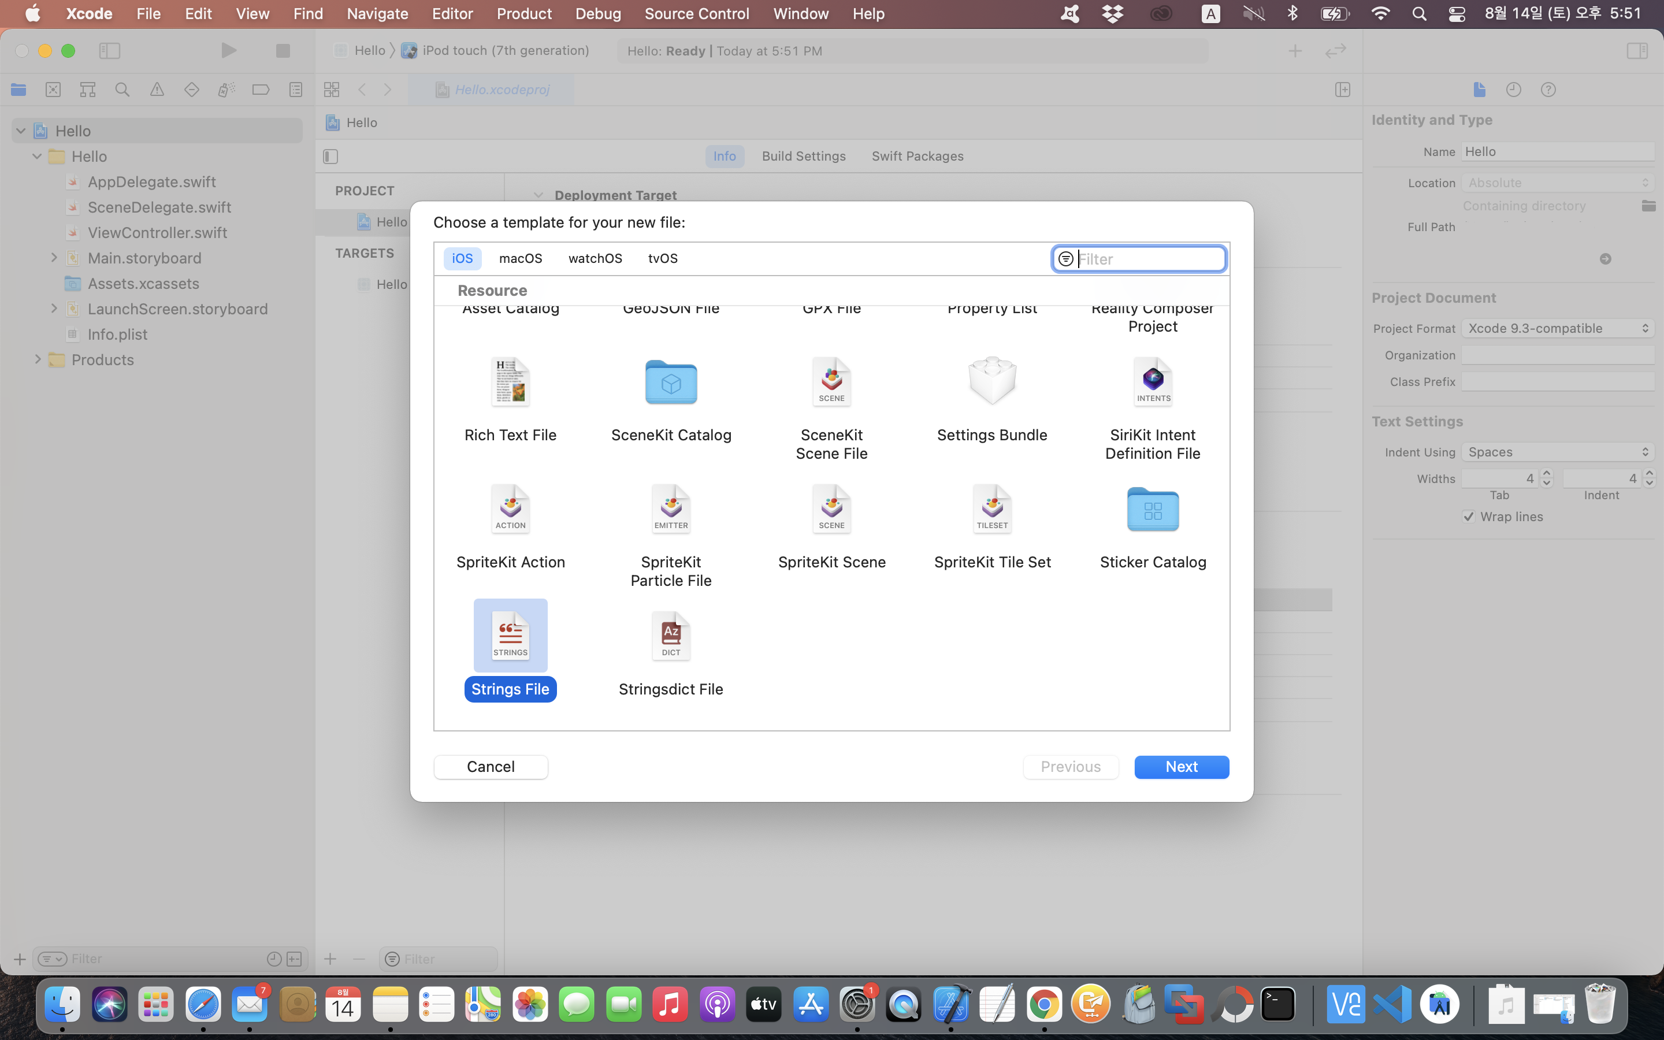
Task: Choose the SpriteKit Tile Set template
Action: click(x=991, y=510)
